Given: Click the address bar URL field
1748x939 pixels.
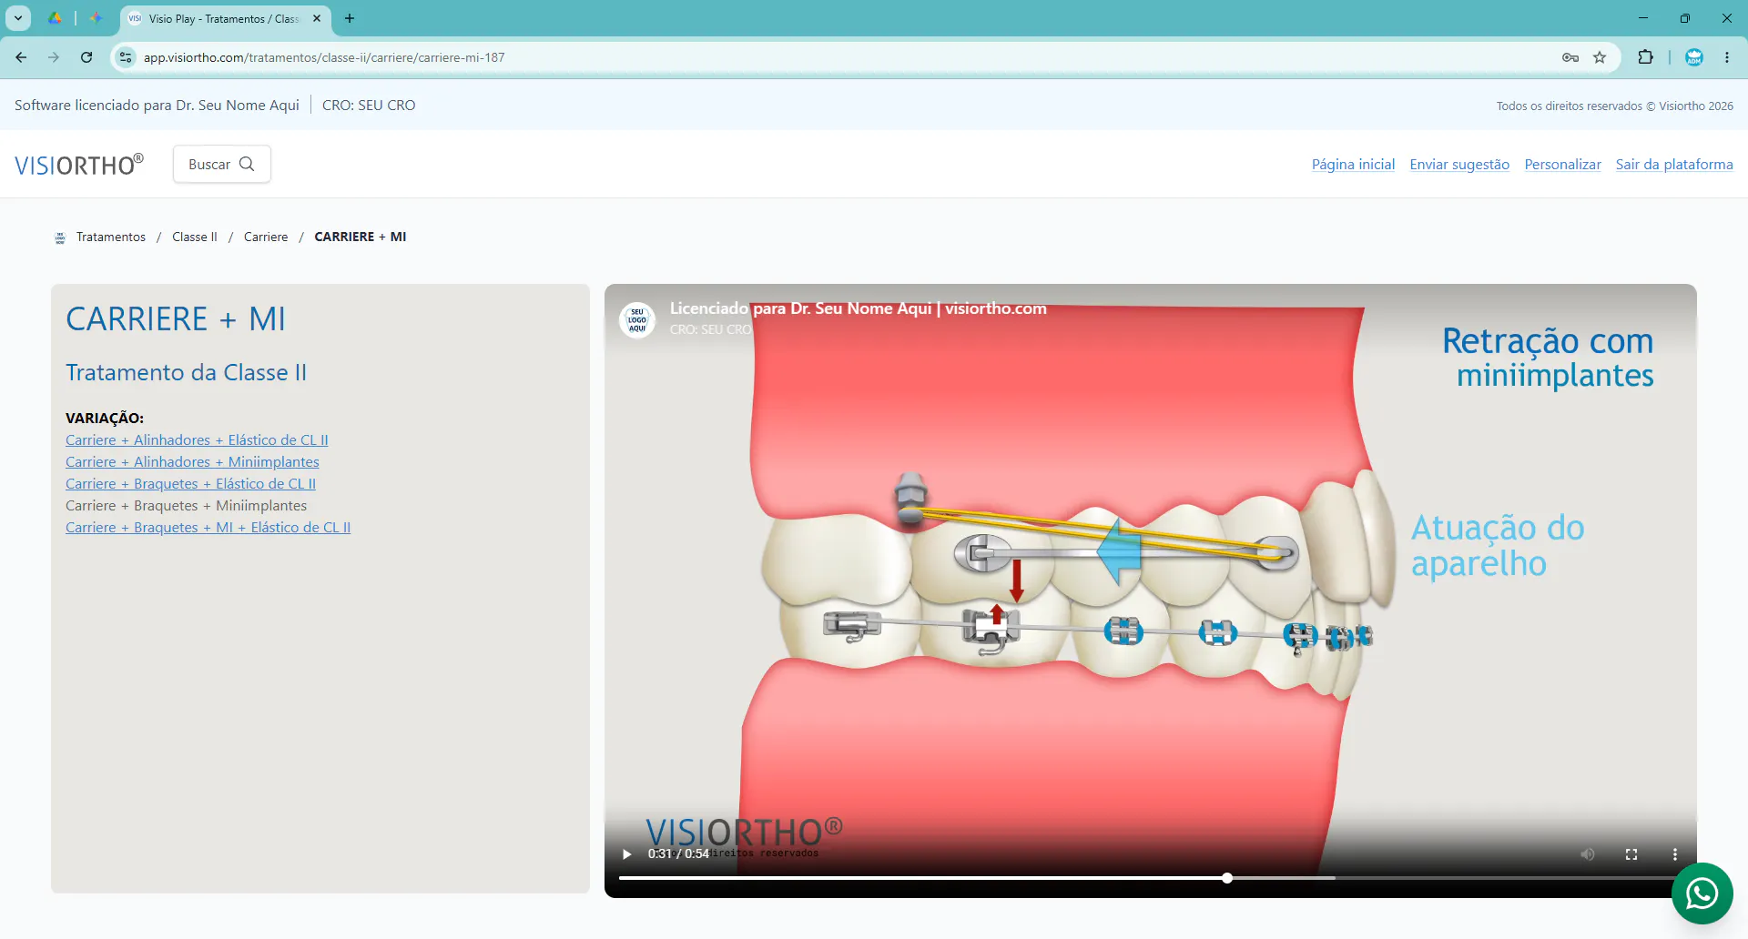Looking at the screenshot, I should click(x=847, y=57).
